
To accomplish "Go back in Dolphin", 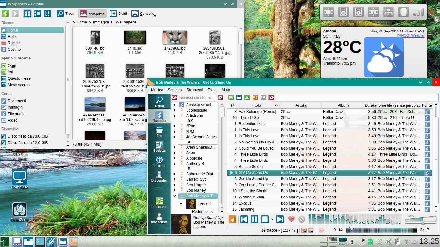I will [5, 14].
